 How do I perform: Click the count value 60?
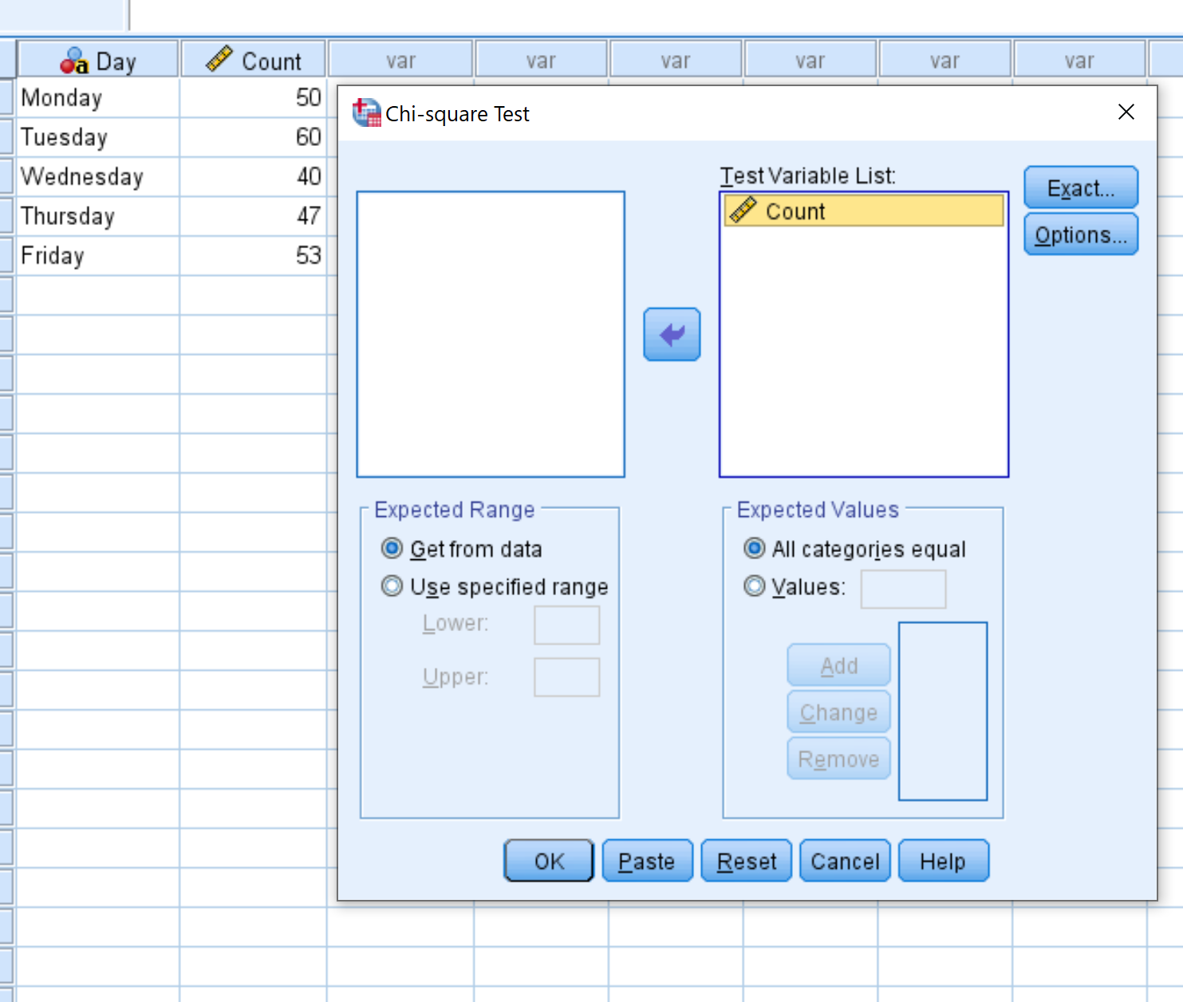253,137
